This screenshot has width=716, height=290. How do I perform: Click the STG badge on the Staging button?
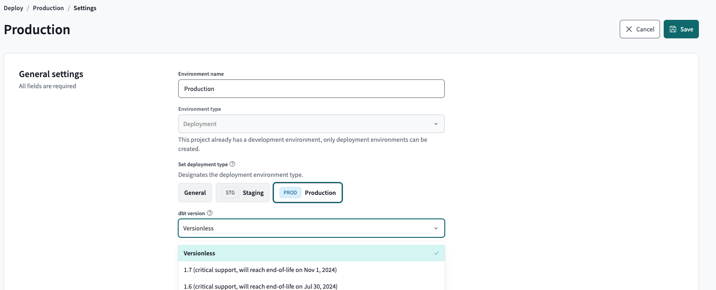pyautogui.click(x=230, y=193)
